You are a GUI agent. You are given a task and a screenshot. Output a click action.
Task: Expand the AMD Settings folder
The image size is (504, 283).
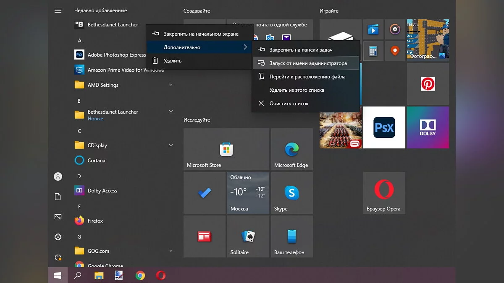click(x=171, y=85)
